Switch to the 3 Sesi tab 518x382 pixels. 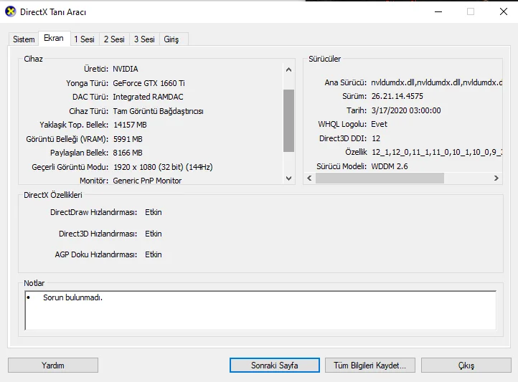144,39
